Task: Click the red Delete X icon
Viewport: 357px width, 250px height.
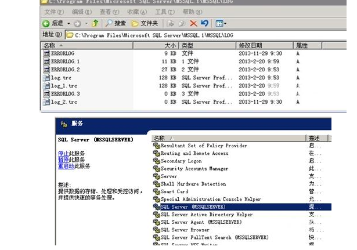Action: pyautogui.click(x=193, y=23)
